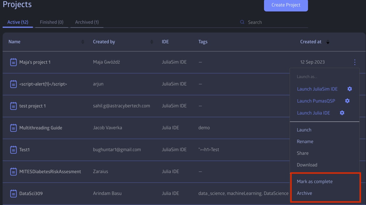Open the three-dot menu for Maja's project 1
The image size is (366, 205).
point(355,62)
